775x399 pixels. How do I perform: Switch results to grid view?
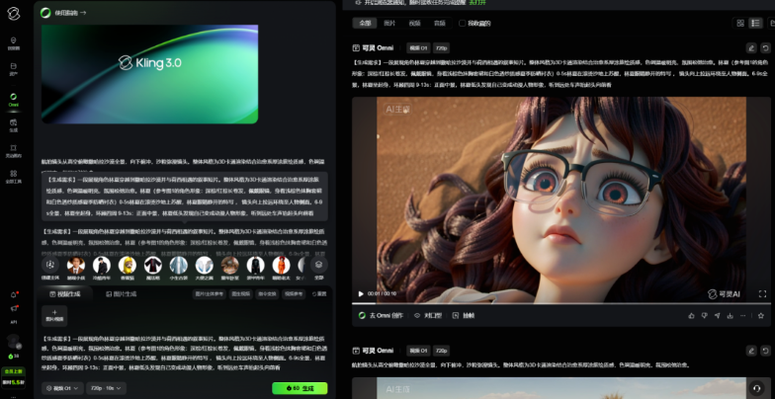[x=740, y=24]
